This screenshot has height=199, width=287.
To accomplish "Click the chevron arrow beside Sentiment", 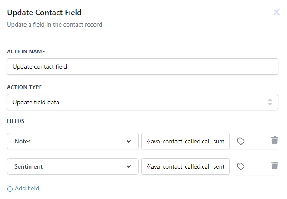I will [x=129, y=166].
